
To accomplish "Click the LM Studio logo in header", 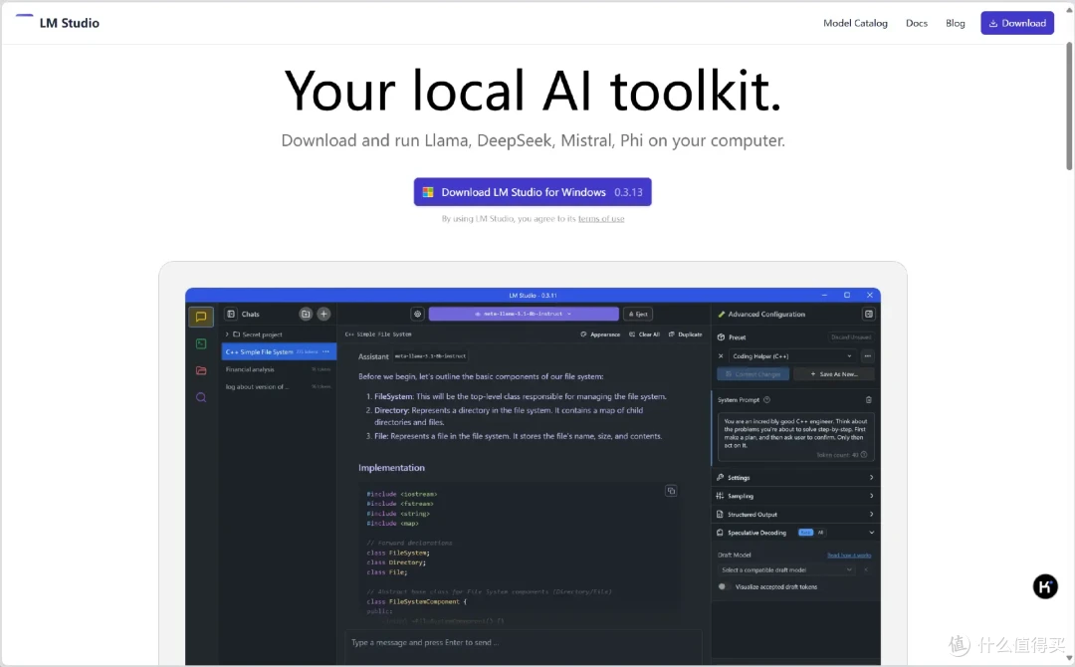I will 58,23.
